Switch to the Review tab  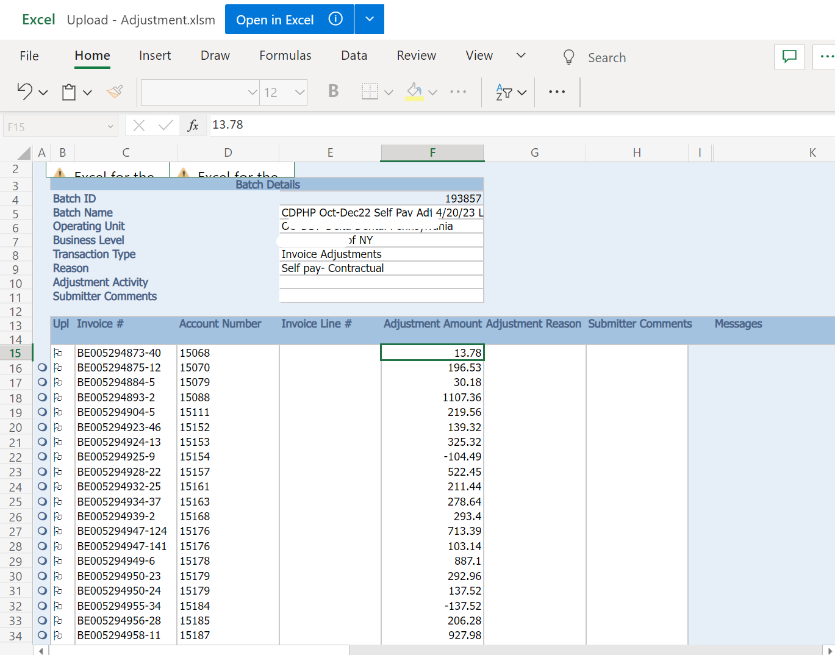[x=417, y=55]
